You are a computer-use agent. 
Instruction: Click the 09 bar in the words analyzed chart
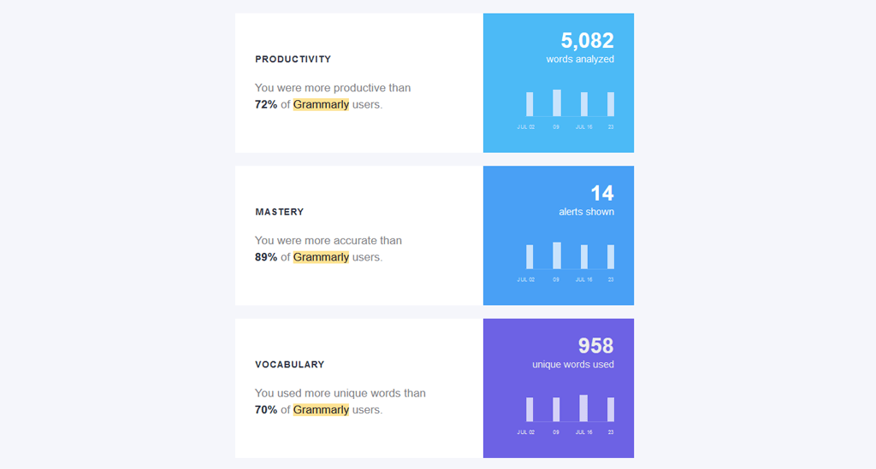(x=557, y=103)
